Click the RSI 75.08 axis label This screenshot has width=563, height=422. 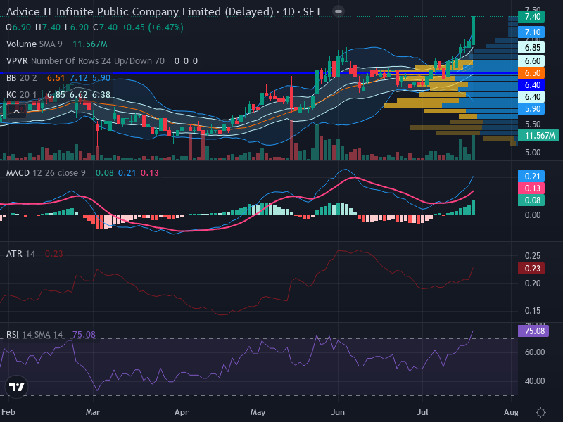coord(533,331)
